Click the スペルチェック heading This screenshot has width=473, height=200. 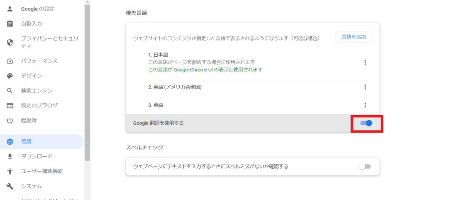pos(145,147)
